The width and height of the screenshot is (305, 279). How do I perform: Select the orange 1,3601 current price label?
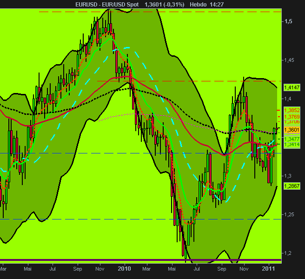point(292,130)
